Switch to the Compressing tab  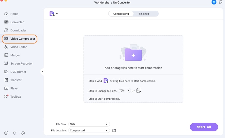[121, 14]
